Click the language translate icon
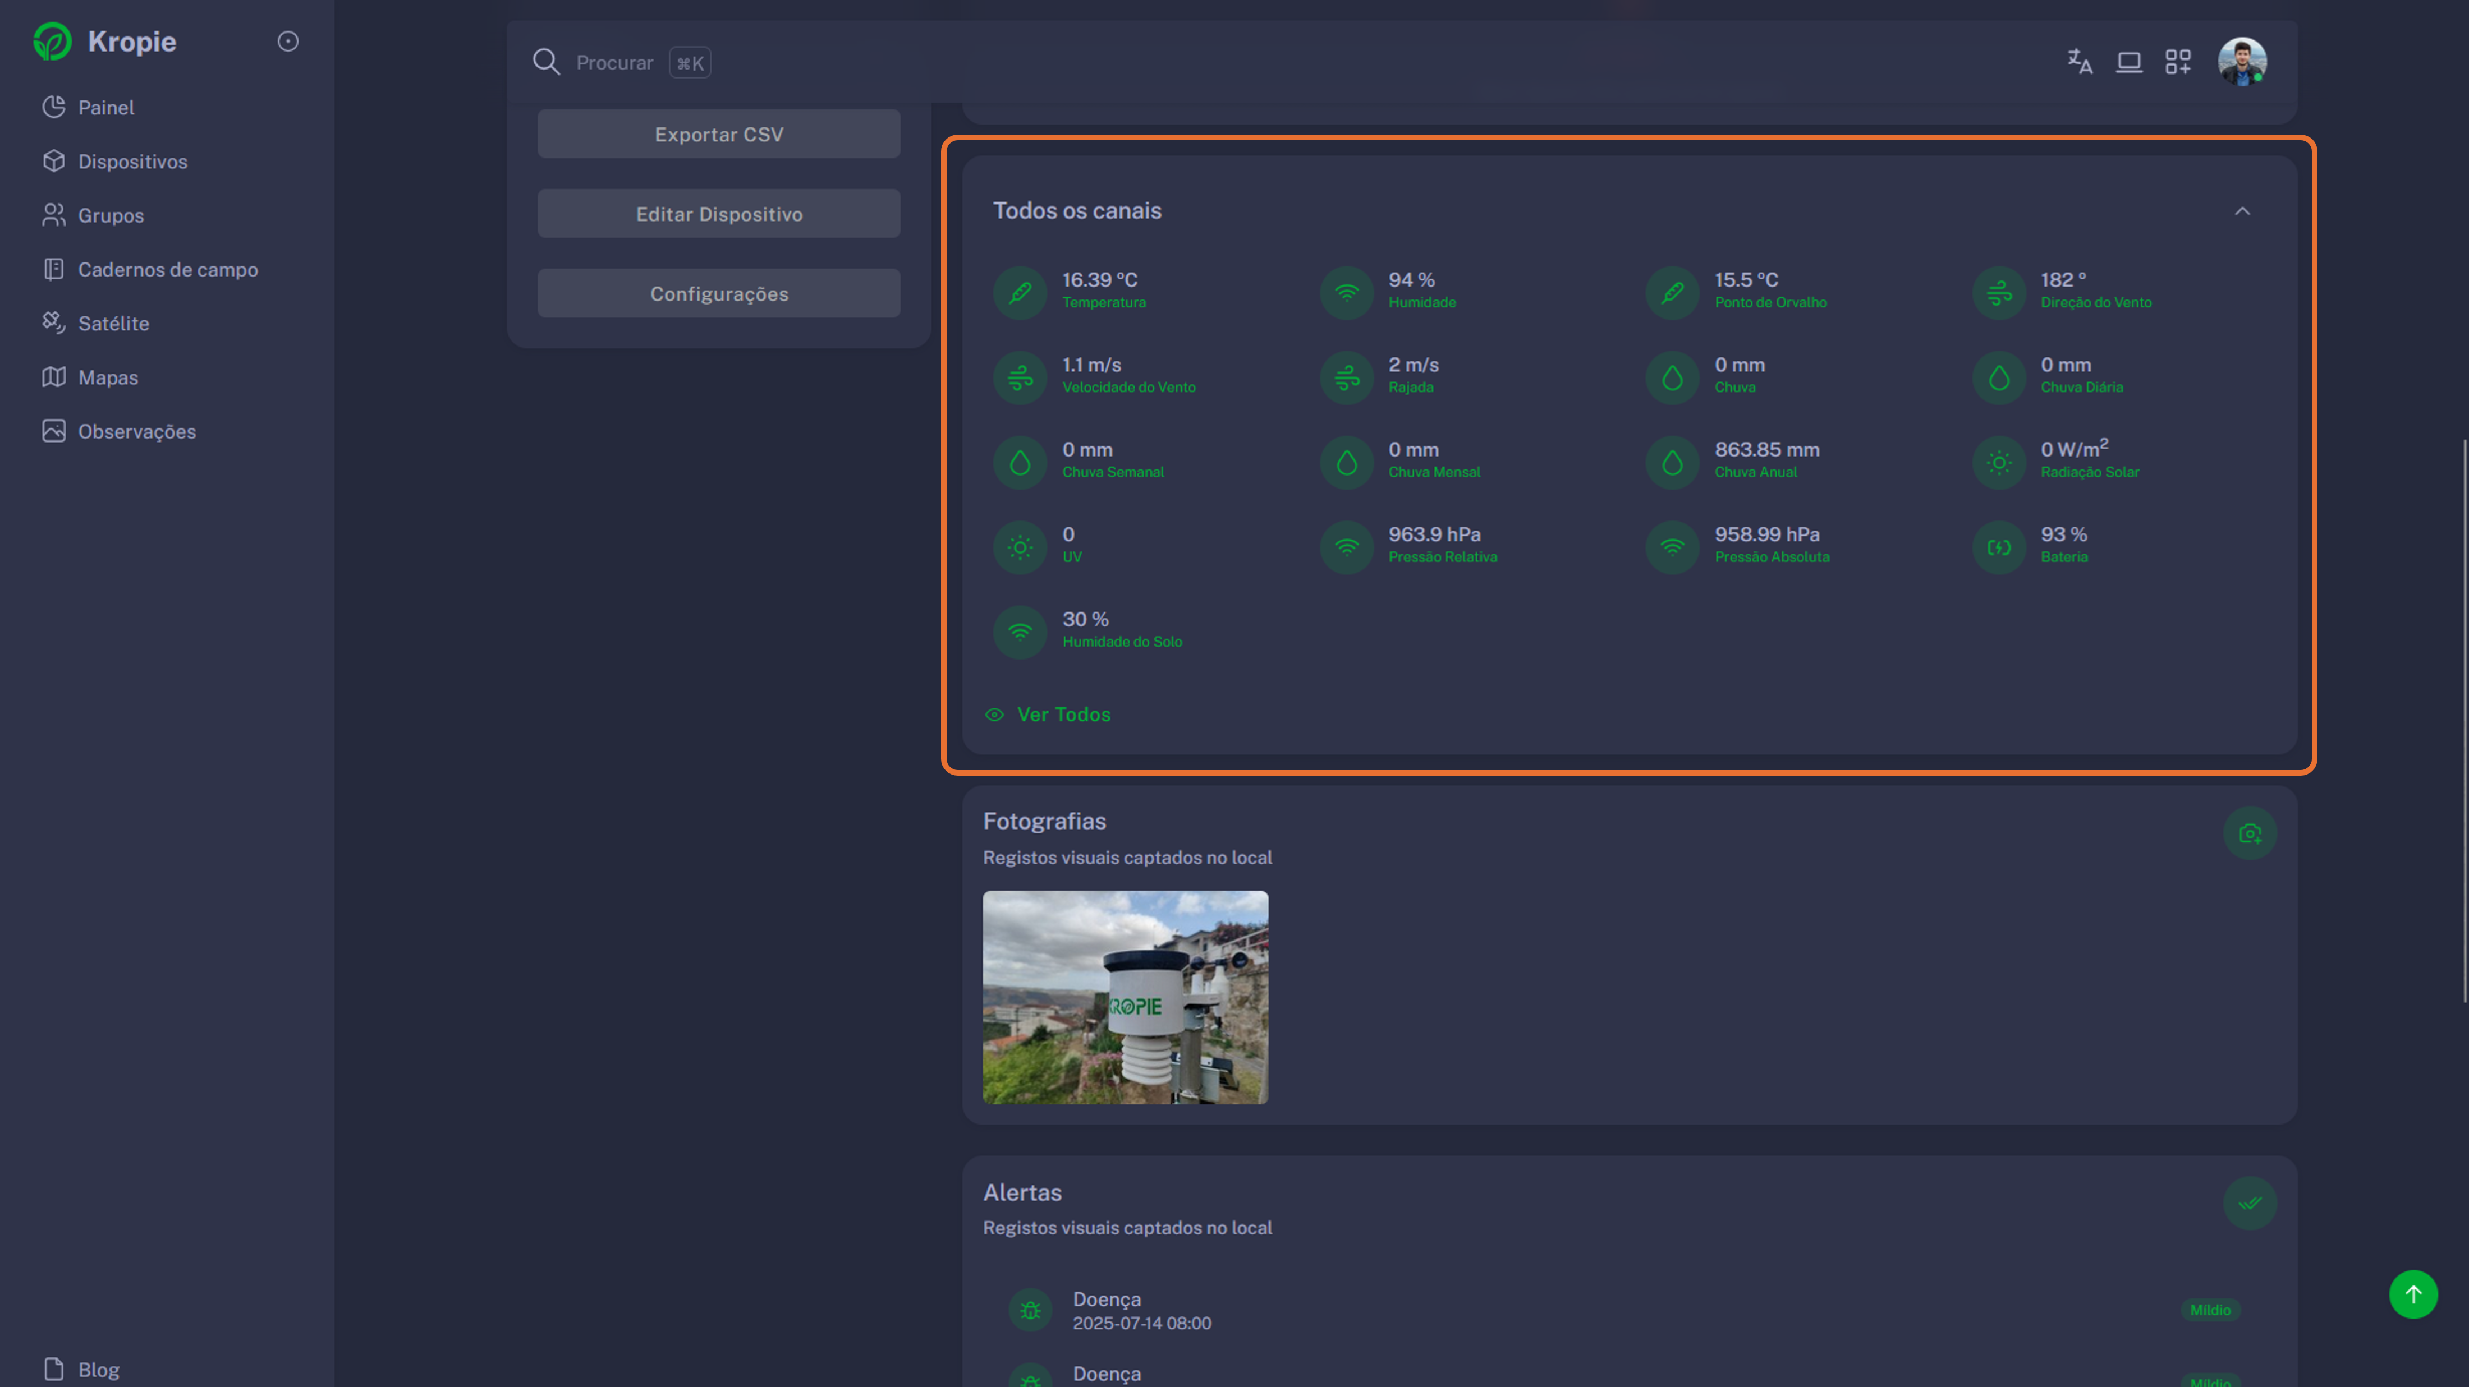Screen dimensions: 2469x1387 coord(2079,62)
